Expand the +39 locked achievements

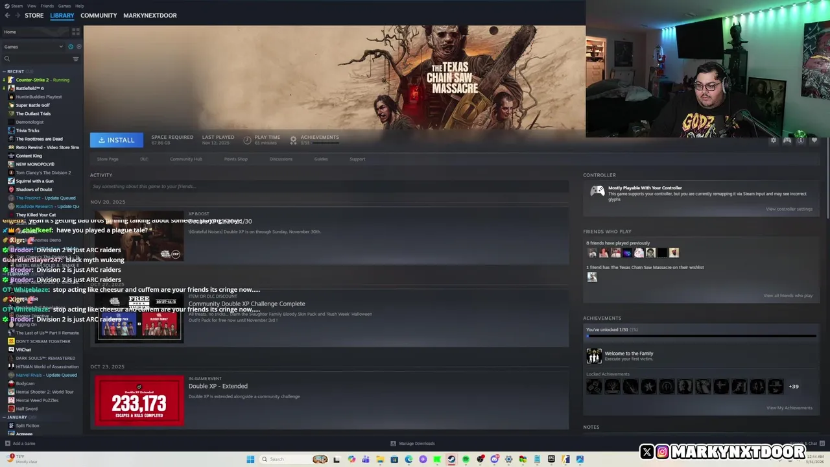click(x=794, y=387)
